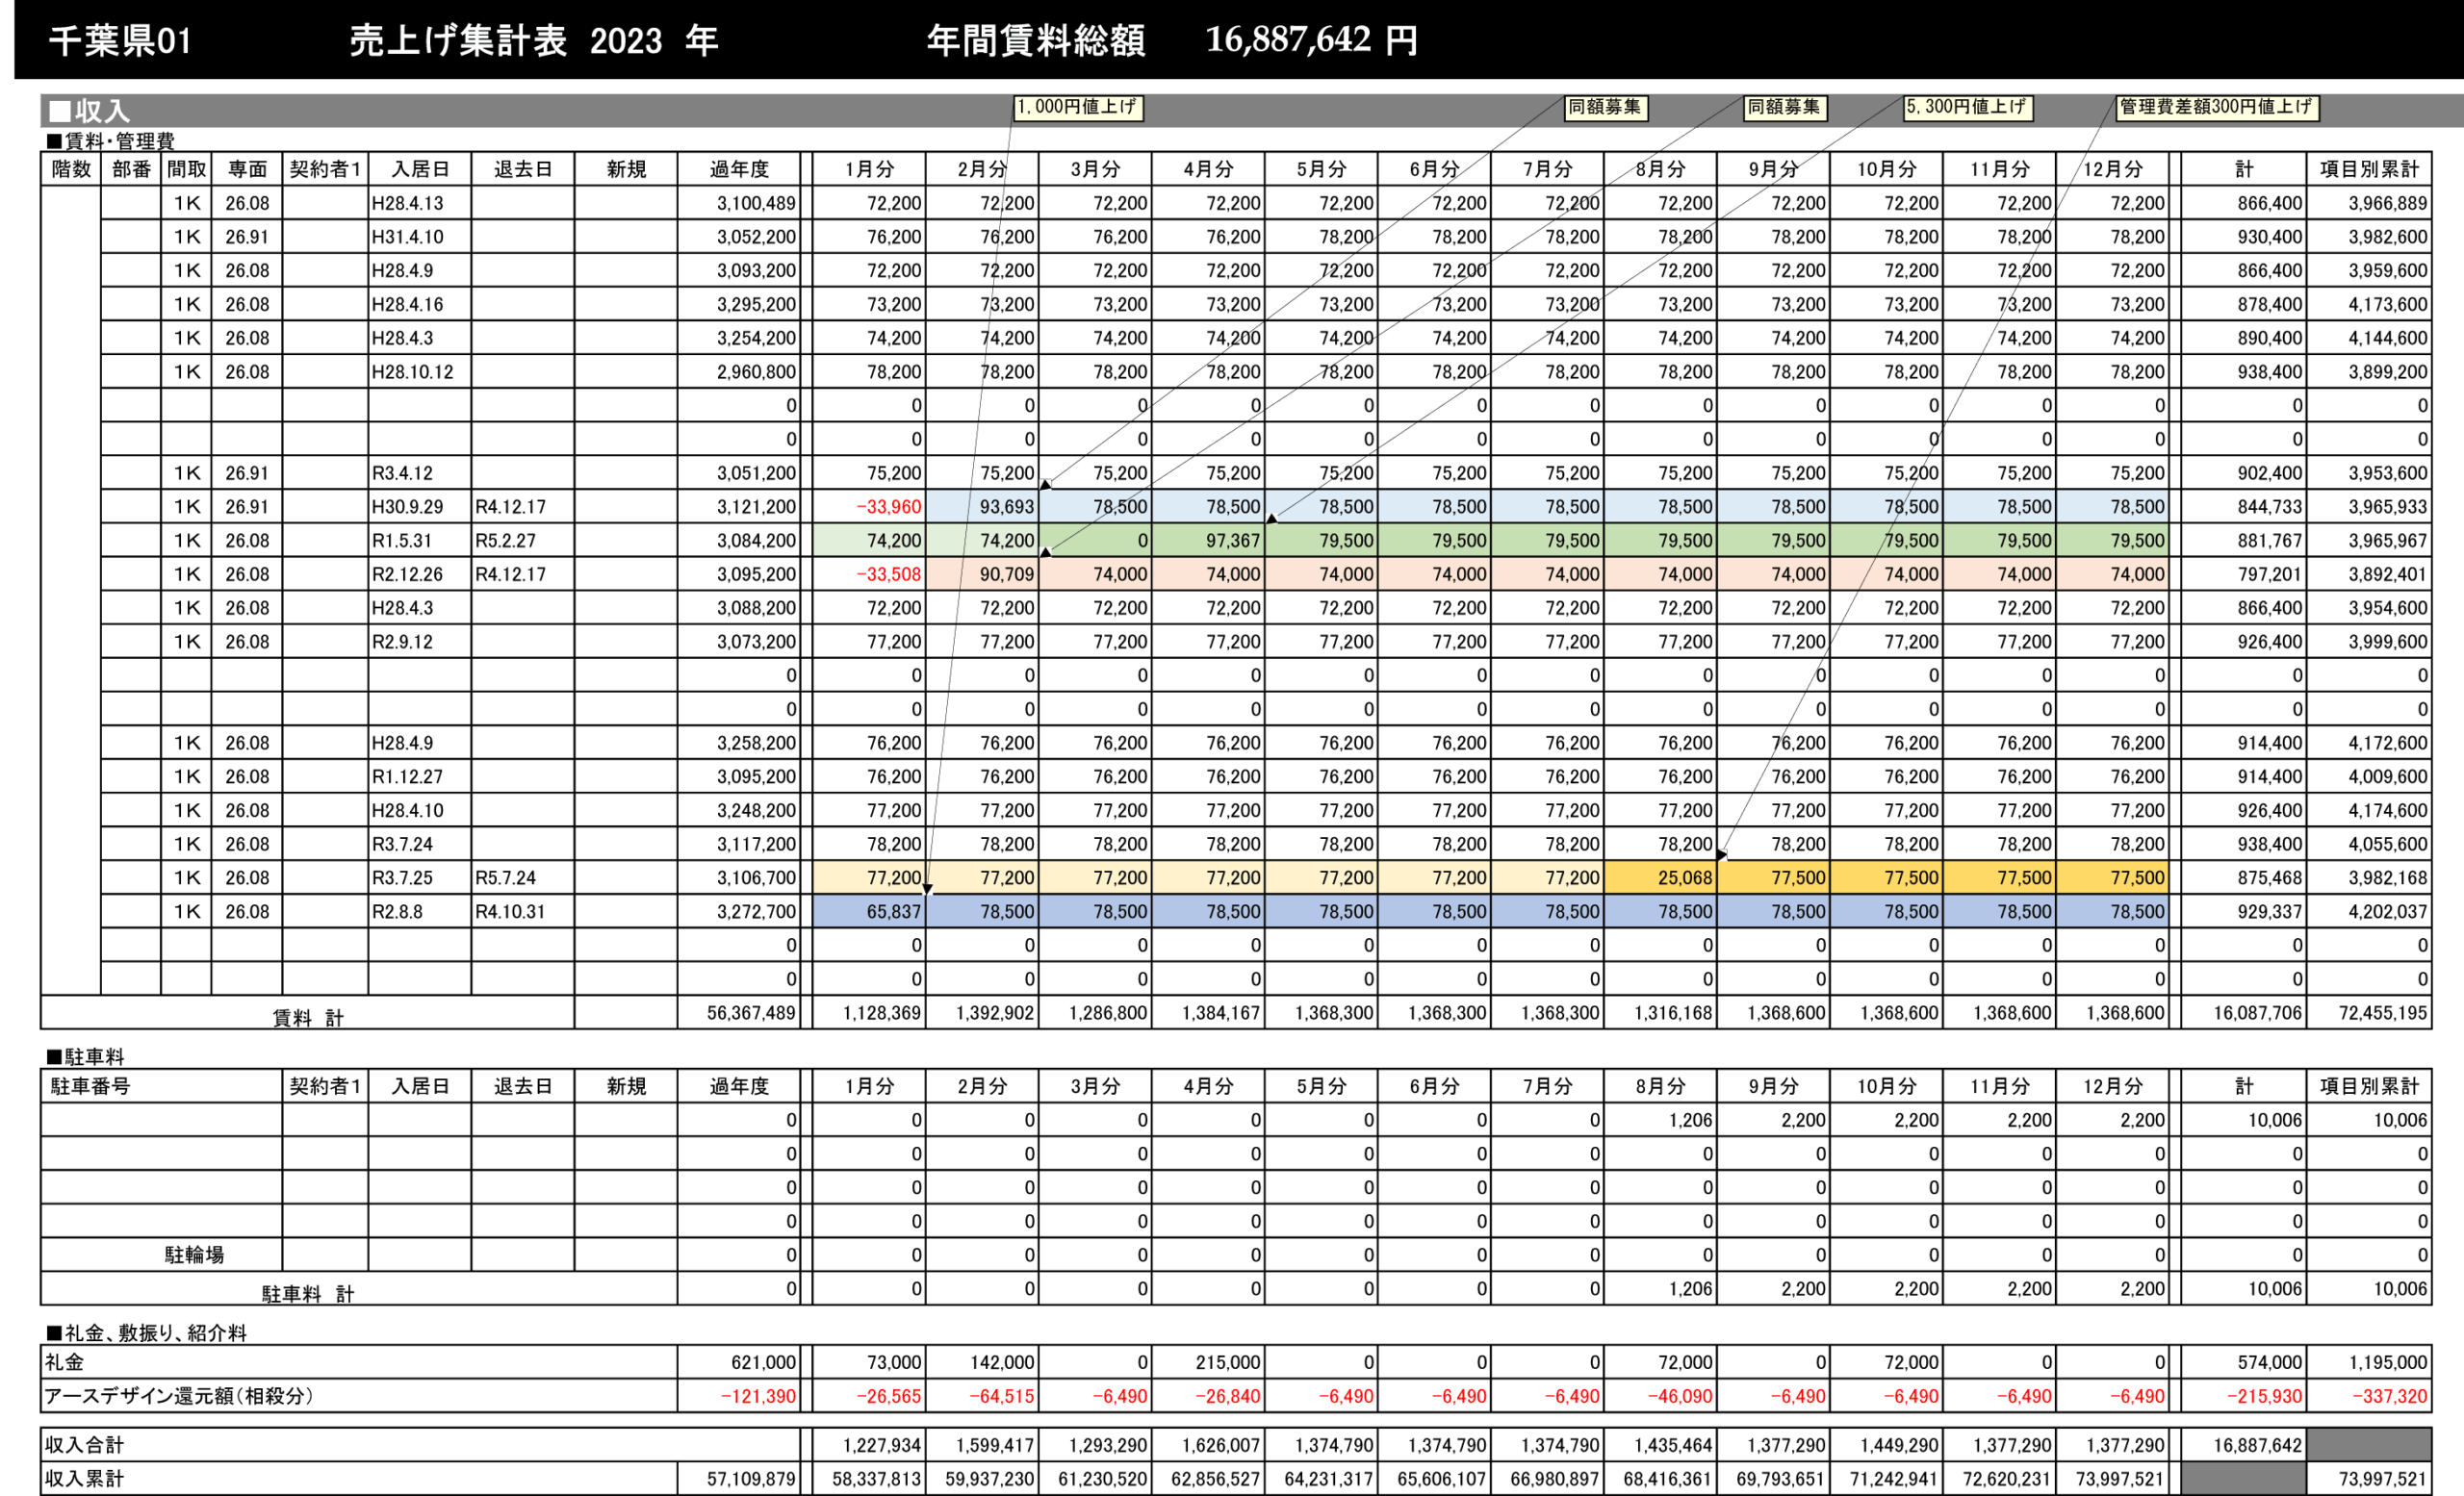
Task: Select the 5,300円値上げ callout box
Action: tap(1966, 107)
